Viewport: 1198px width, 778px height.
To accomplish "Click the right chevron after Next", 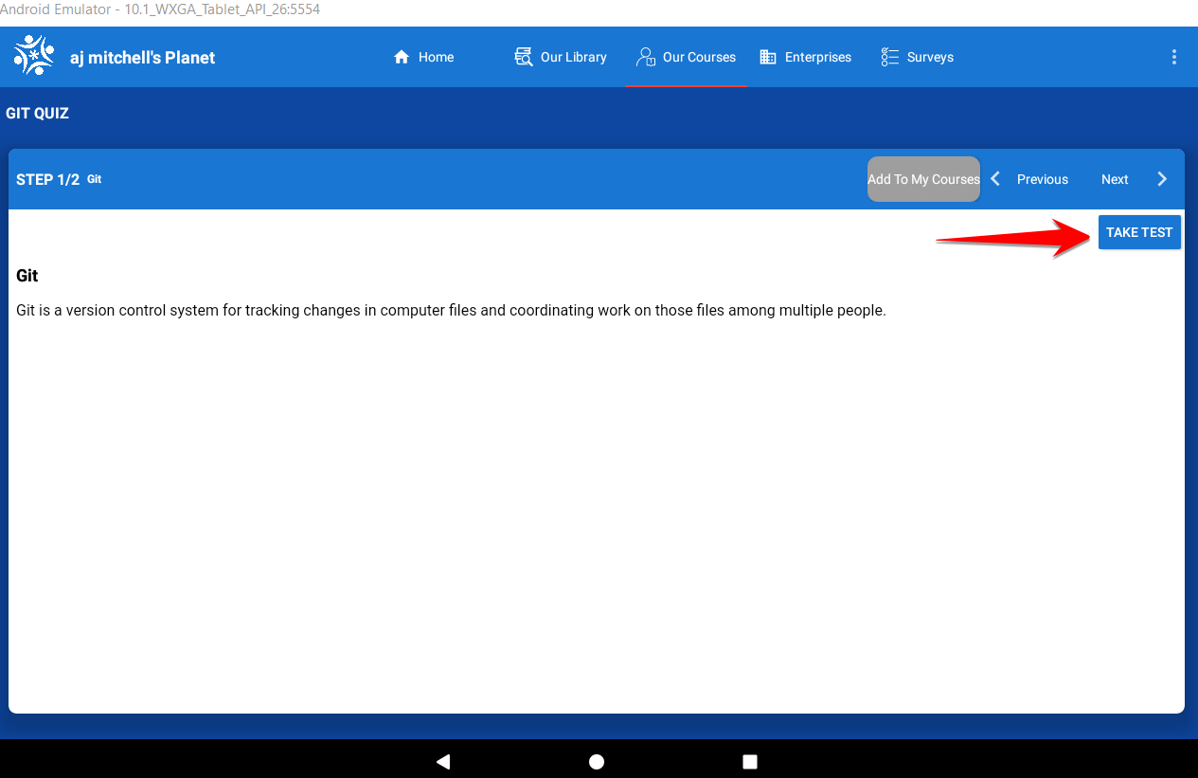I will pos(1161,178).
